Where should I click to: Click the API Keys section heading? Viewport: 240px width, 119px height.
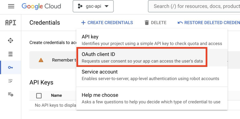pos(41,82)
